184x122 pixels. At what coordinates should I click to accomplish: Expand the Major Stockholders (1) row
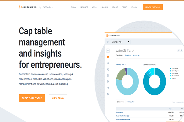(123, 116)
